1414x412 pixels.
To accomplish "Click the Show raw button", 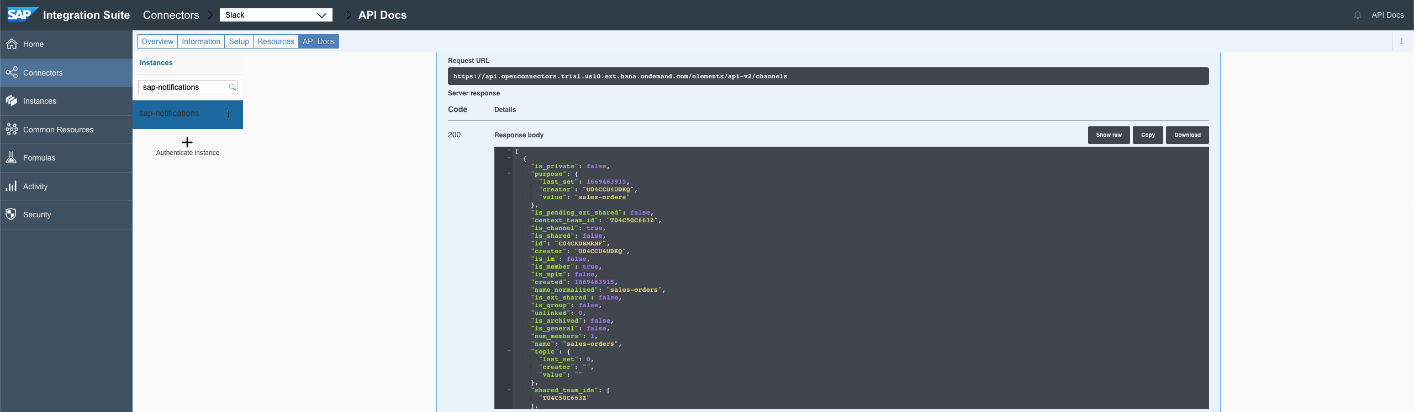I will click(x=1109, y=135).
